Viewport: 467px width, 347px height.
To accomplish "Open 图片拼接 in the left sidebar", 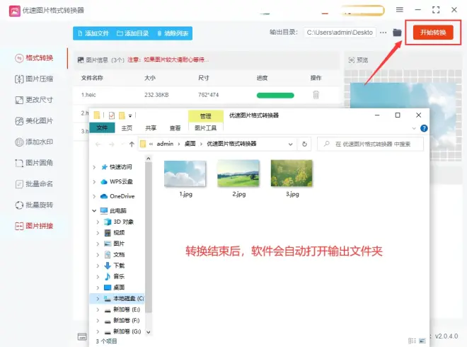I will point(34,226).
